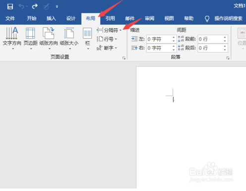Increase the 左 indent with up arrow
The image size is (246, 191).
click(174, 37)
